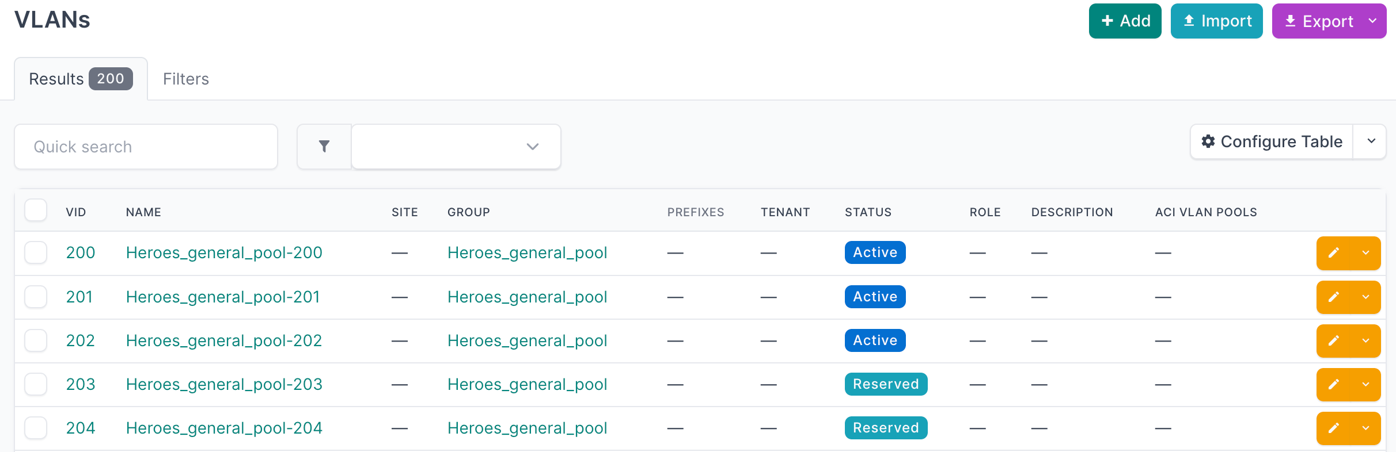Screen dimensions: 1396x452
Task: Open Heroes_general_pool group link in VLAN 200 row
Action: tap(528, 253)
